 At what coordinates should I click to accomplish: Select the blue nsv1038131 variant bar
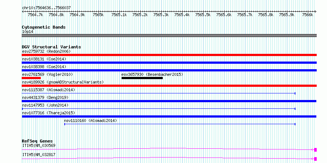click(169, 63)
